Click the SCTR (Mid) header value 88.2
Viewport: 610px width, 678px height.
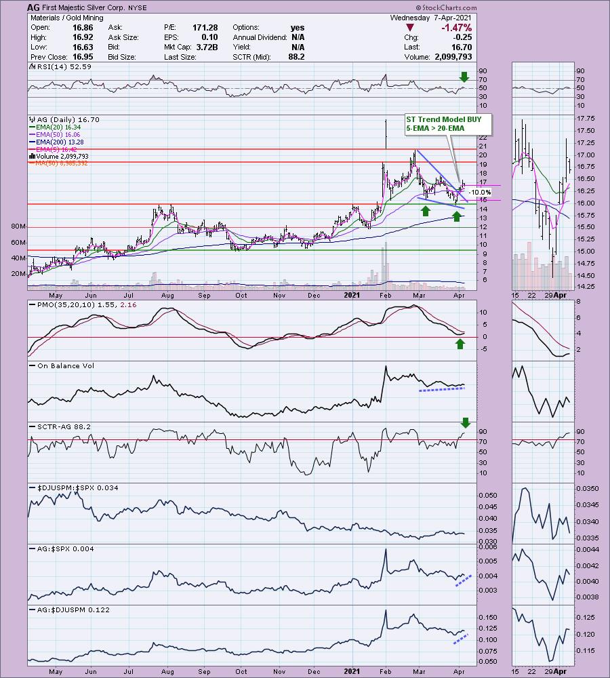coord(297,57)
